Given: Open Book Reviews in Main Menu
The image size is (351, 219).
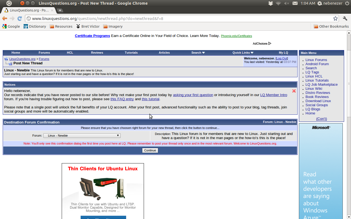Looking at the screenshot, I should point(317,97).
